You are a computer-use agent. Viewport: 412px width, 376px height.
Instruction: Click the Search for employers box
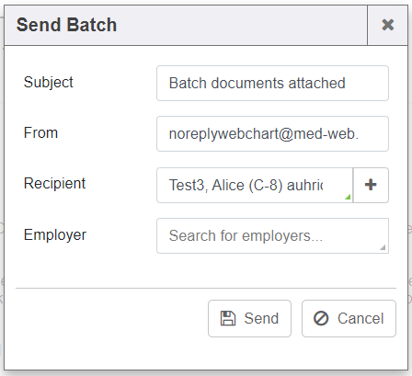(x=272, y=235)
